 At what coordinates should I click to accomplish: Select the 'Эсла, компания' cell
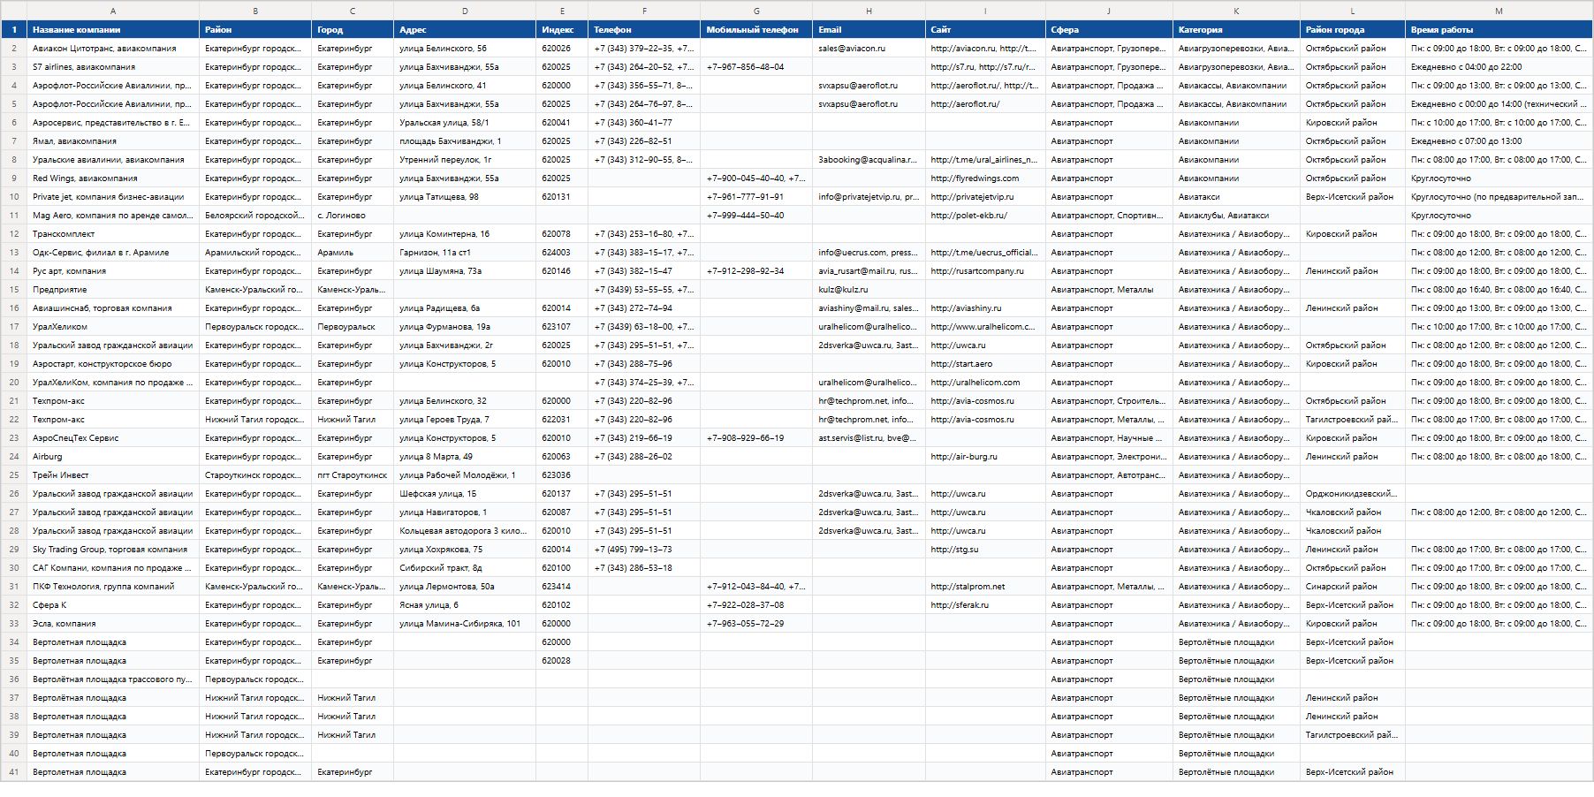pos(113,624)
